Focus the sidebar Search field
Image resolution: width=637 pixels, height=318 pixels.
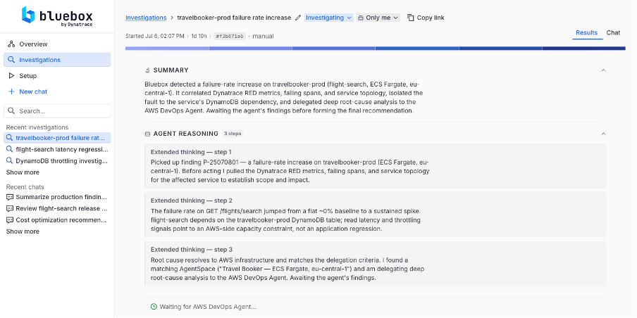pos(57,110)
